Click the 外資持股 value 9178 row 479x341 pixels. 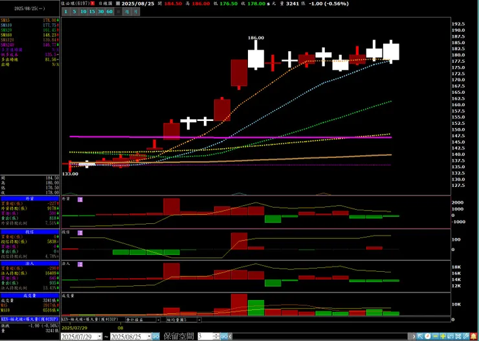[30, 208]
